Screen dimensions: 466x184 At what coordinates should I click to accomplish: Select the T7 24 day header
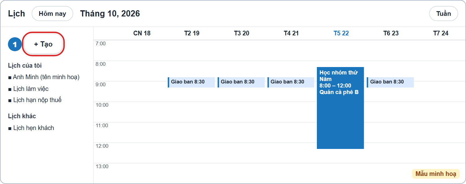(441, 33)
